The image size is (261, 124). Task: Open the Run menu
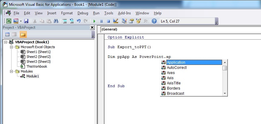pyautogui.click(x=96, y=13)
